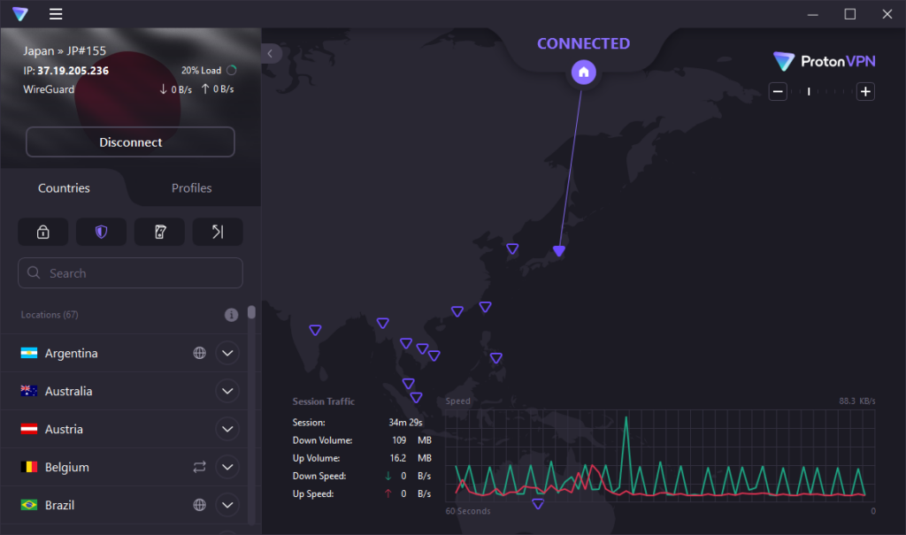Click the P2P arrows icon next to Belgium
Viewport: 906px width, 535px height.
point(199,467)
